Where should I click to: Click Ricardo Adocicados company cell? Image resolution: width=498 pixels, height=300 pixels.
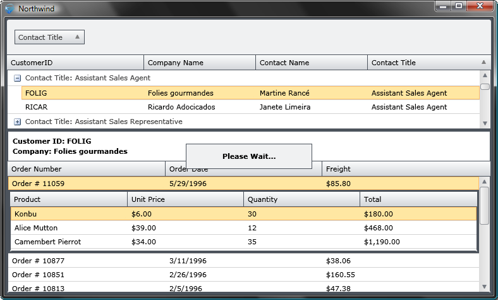tap(181, 107)
